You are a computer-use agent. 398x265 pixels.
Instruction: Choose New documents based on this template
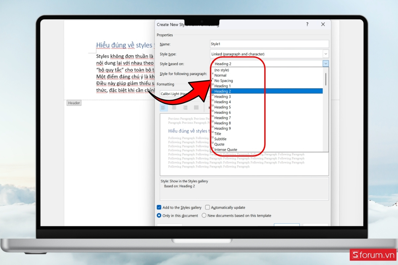[204, 215]
